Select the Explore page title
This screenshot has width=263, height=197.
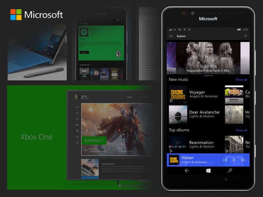click(181, 36)
